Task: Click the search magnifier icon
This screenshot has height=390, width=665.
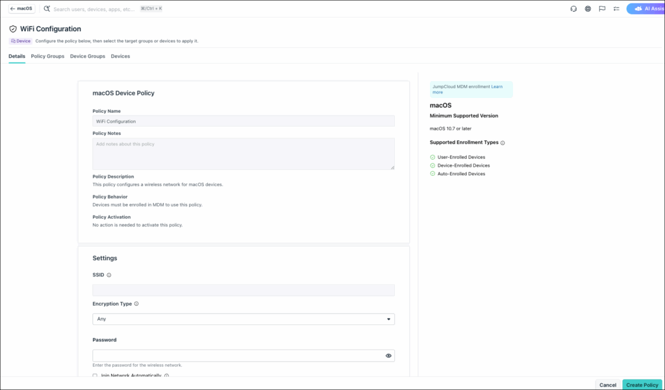Action: (47, 8)
